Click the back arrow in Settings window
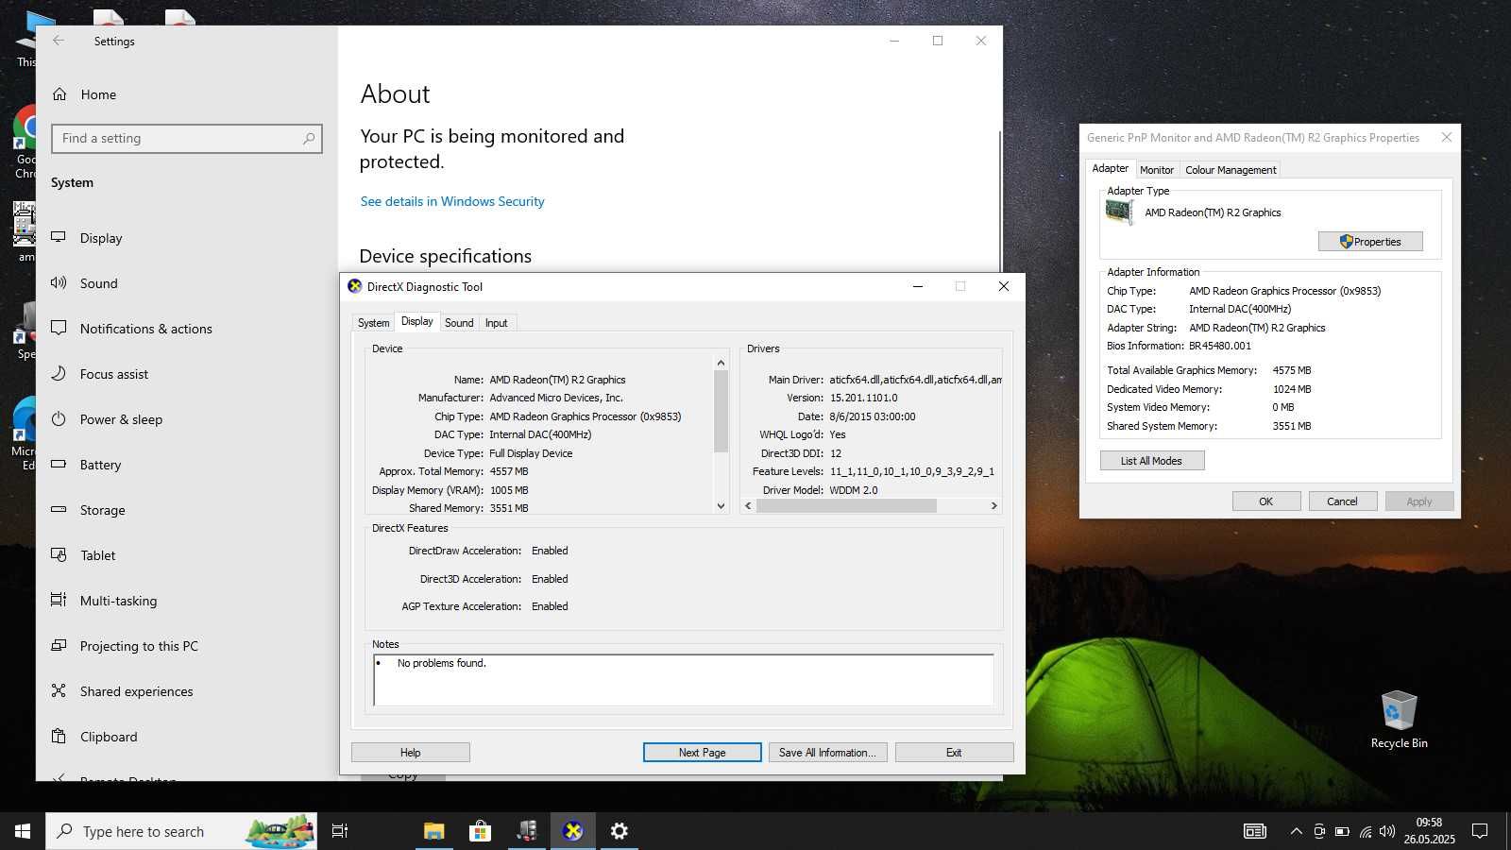The image size is (1511, 850). coord(59,41)
